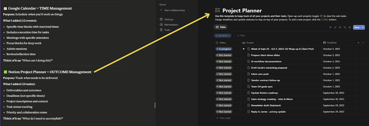Expand the Week of Sept 29 project toggle
Image resolution: width=369 pixels, height=126 pixels.
click(x=244, y=49)
